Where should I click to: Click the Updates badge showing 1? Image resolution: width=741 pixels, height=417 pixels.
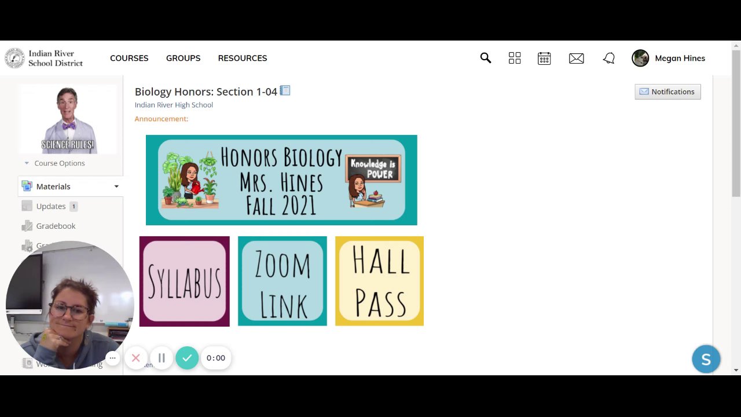point(74,206)
